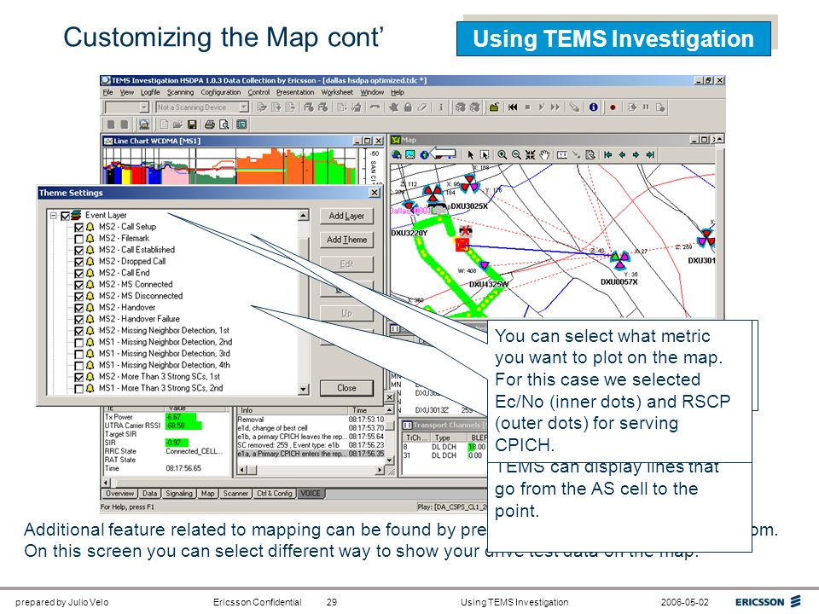
Task: Click the Add Theme button
Action: pyautogui.click(x=346, y=240)
